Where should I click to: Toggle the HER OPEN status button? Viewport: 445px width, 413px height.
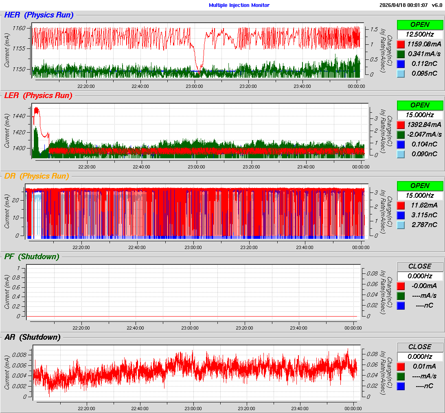[420, 24]
